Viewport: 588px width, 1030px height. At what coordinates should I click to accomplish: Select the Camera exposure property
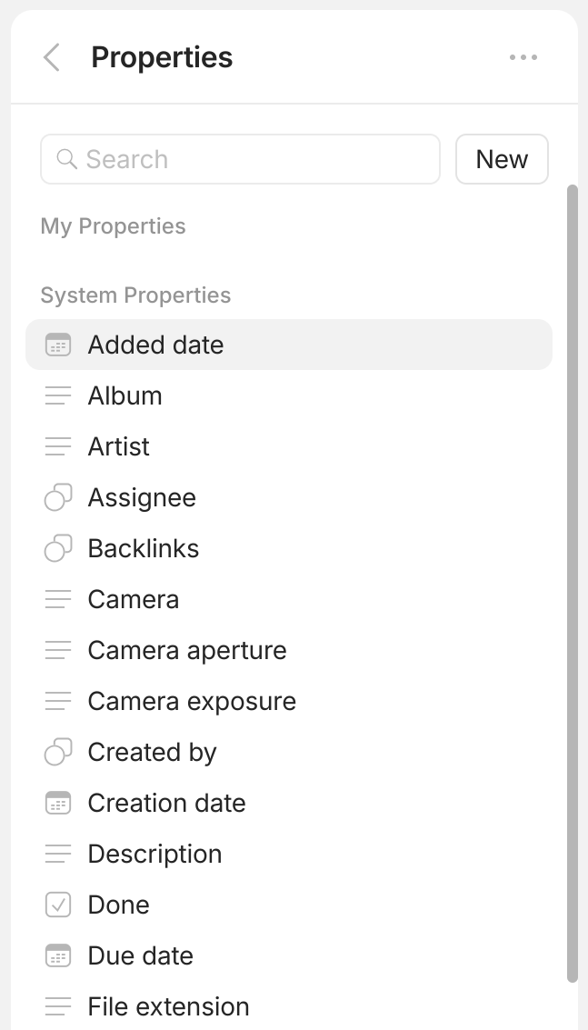(192, 702)
